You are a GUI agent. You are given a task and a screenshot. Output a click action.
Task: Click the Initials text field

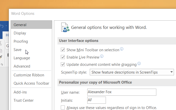click(x=96, y=100)
